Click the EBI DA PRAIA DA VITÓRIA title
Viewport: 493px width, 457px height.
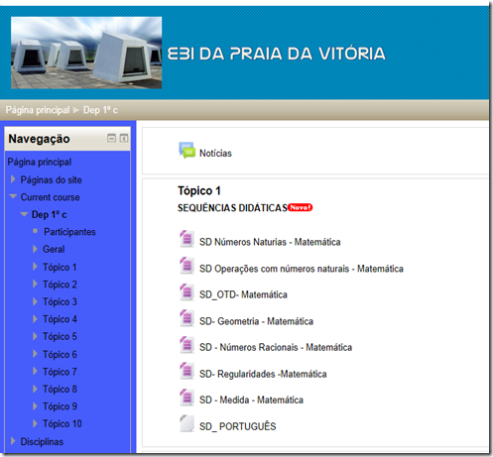pos(277,54)
